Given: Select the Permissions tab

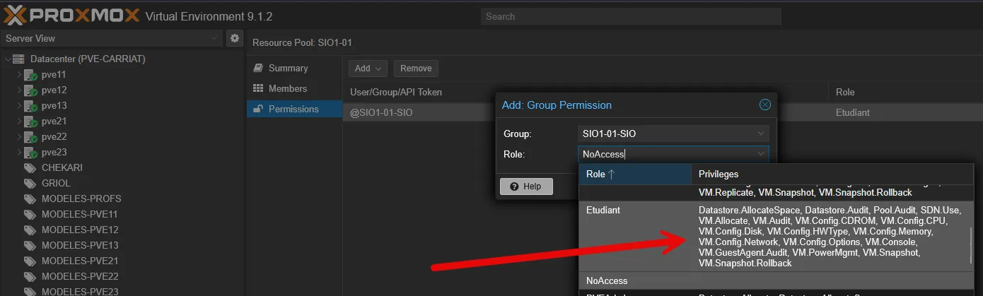Looking at the screenshot, I should (x=293, y=109).
